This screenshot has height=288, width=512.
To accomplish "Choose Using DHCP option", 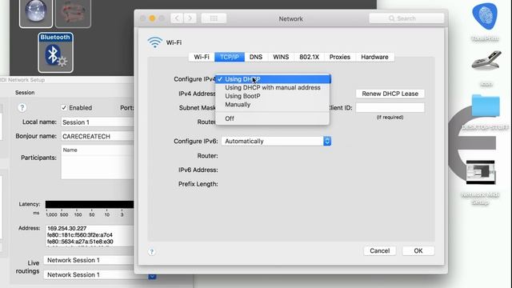I will [x=272, y=79].
